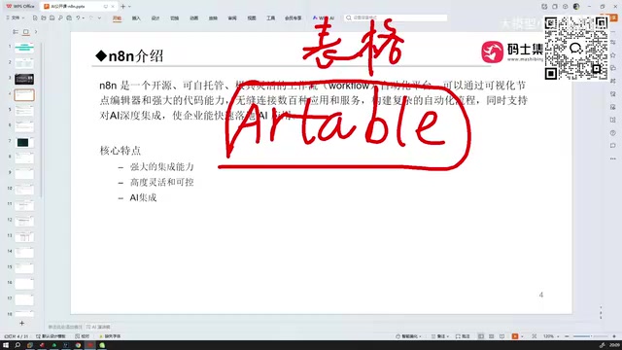Image resolution: width=622 pixels, height=350 pixels.
Task: Switch to the WPS Office home tab
Action: pos(20,7)
